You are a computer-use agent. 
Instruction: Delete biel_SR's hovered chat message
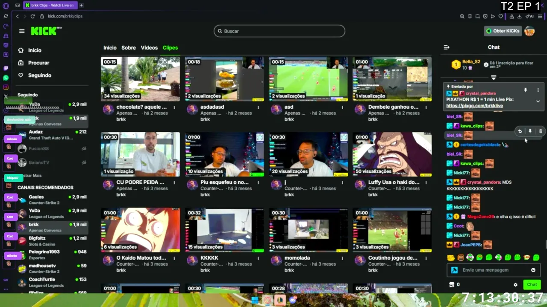point(540,131)
